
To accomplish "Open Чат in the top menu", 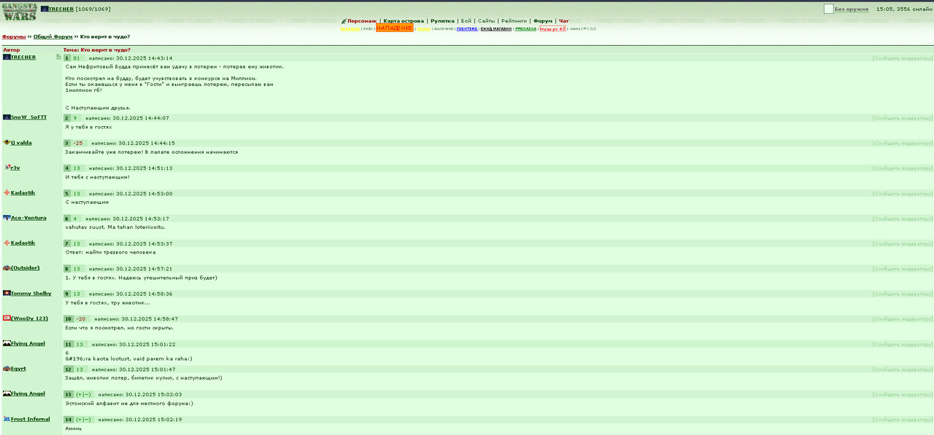I will [564, 21].
